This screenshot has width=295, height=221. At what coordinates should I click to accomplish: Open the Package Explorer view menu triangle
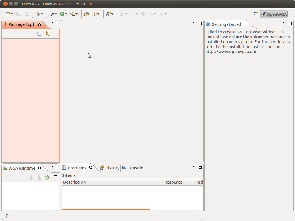[56, 33]
